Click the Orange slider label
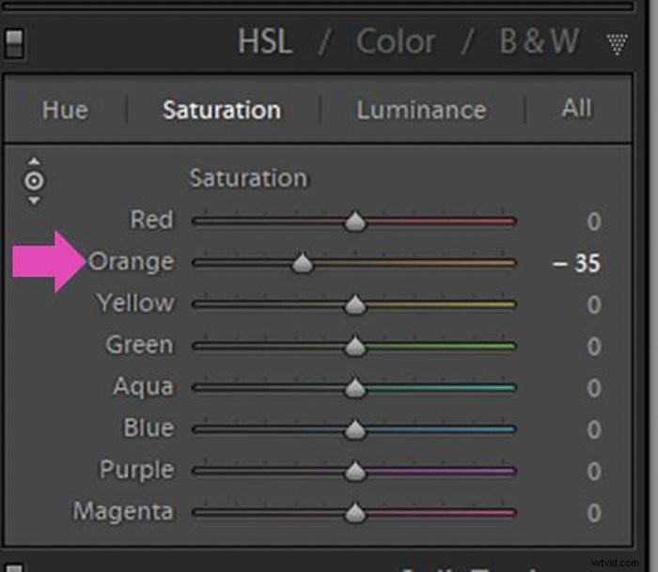Image resolution: width=658 pixels, height=572 pixels. (x=132, y=262)
